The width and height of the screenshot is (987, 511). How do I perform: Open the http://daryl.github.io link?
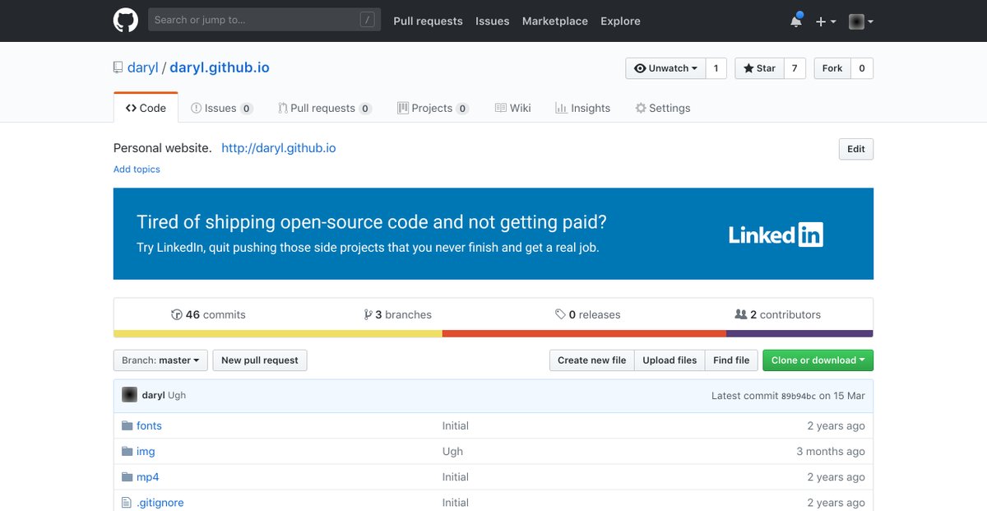[x=278, y=148]
